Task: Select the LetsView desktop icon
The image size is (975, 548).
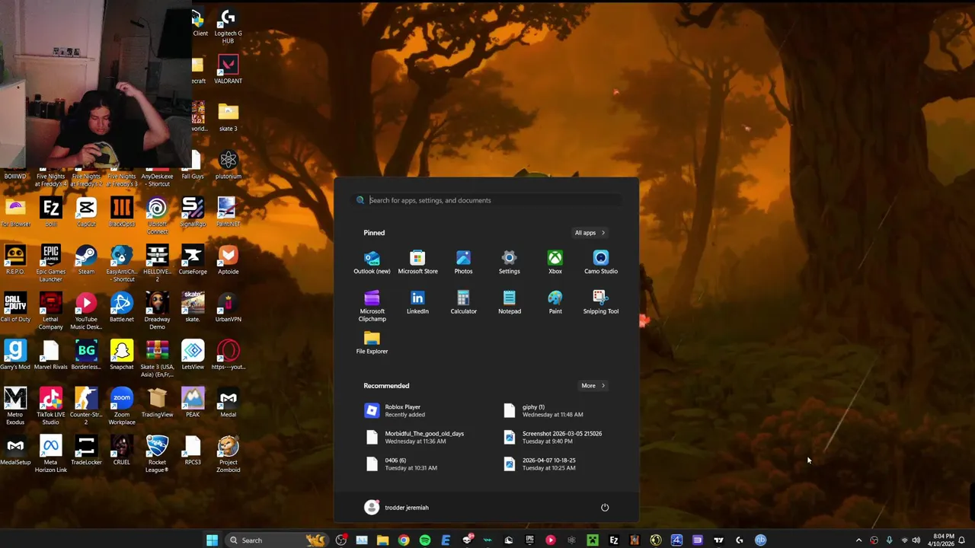Action: (x=193, y=355)
